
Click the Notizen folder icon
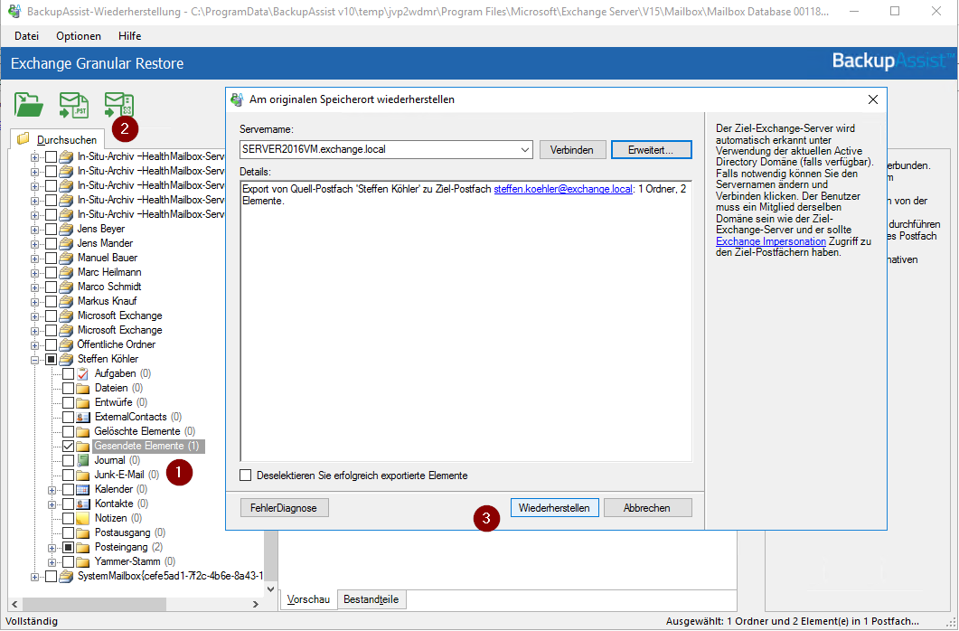[x=83, y=518]
